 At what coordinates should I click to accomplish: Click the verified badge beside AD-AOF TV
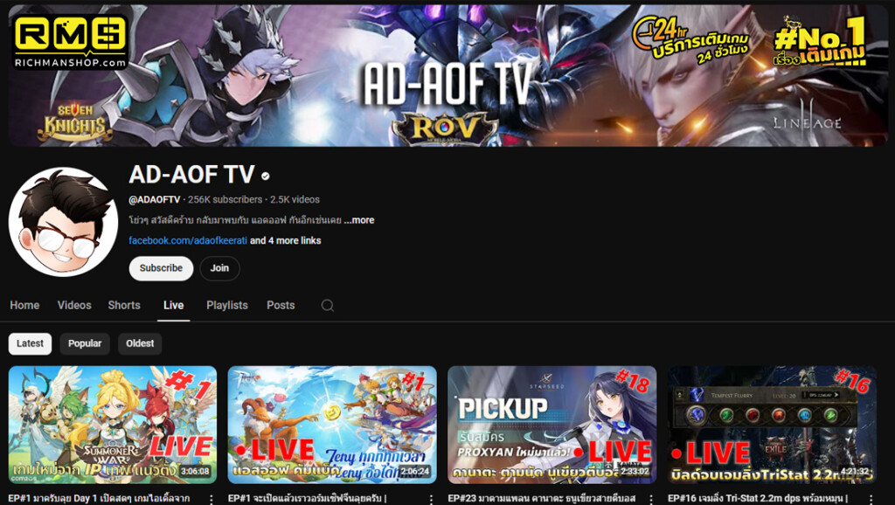click(x=267, y=176)
